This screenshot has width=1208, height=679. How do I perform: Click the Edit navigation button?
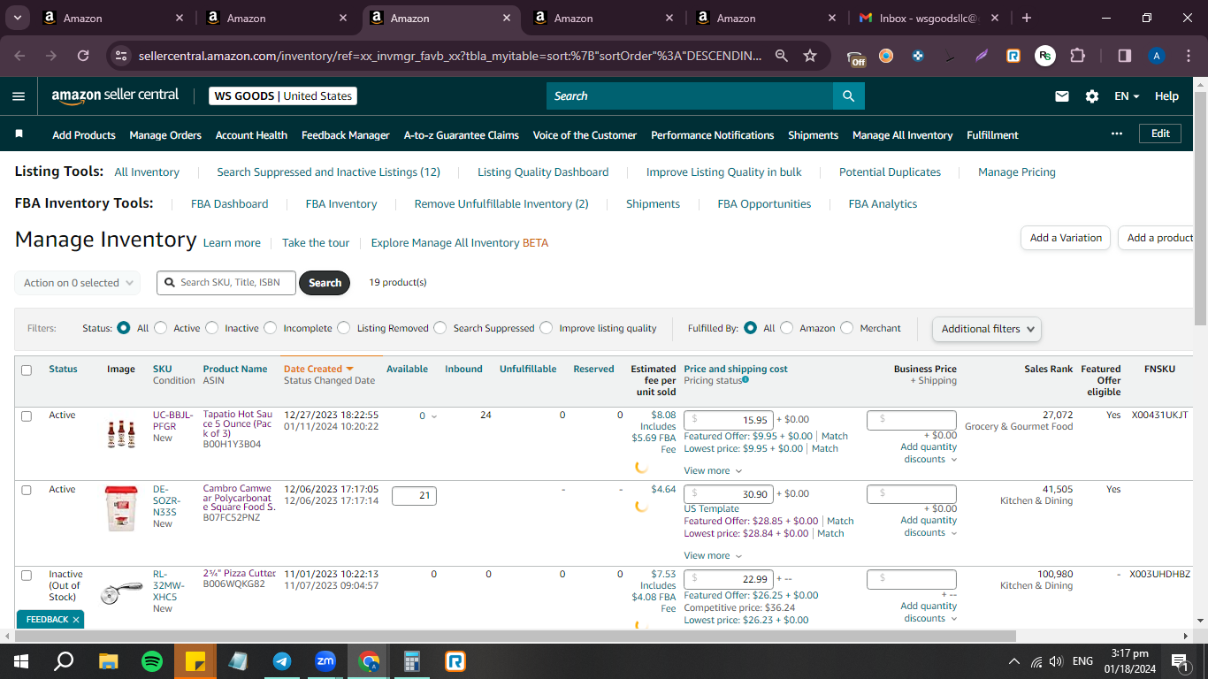[1160, 134]
